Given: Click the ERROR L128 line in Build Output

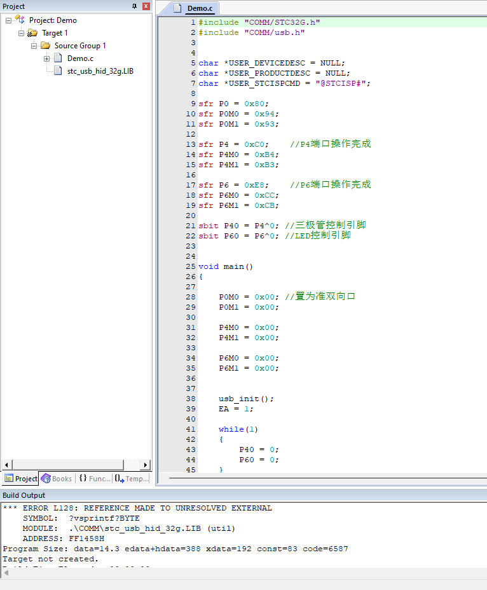Looking at the screenshot, I should 137,509.
